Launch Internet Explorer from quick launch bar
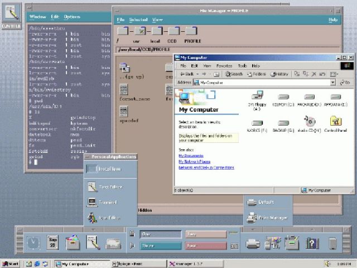 (x=37, y=264)
